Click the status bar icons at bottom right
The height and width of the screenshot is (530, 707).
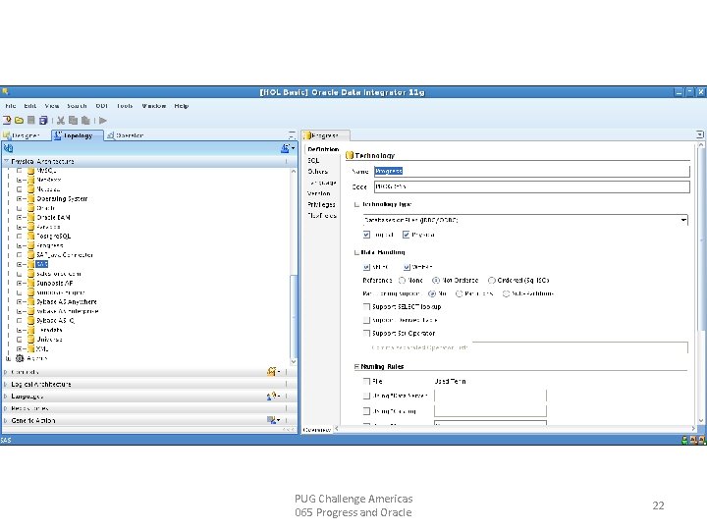pos(693,440)
